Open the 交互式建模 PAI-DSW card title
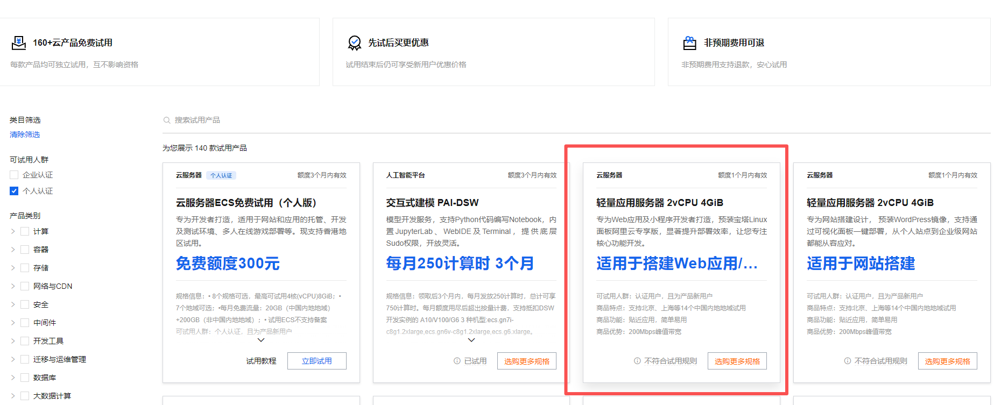Image resolution: width=1001 pixels, height=405 pixels. tap(432, 203)
